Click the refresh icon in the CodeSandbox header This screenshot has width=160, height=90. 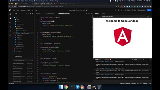(x=115, y=10)
